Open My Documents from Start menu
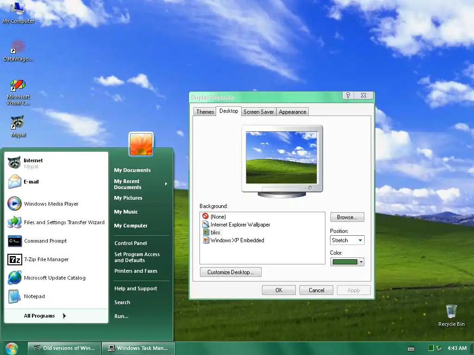Screen dimensions: 474x355 (132, 170)
